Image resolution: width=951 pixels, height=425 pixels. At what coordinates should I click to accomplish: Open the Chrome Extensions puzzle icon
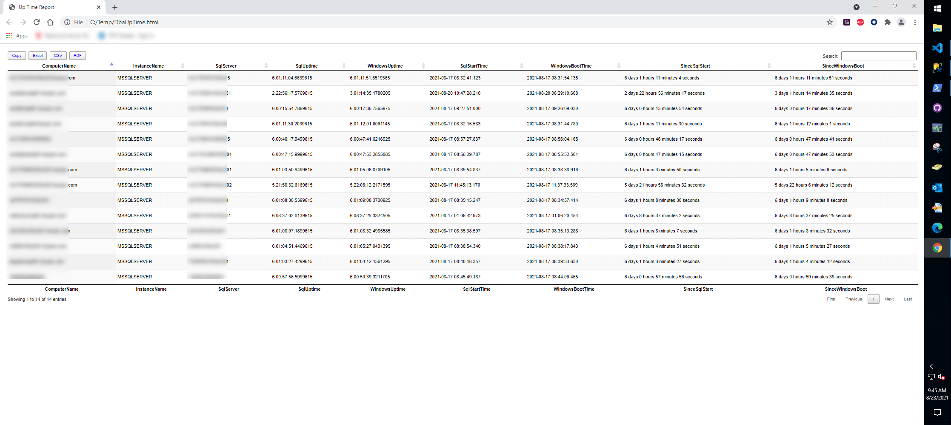[x=887, y=22]
